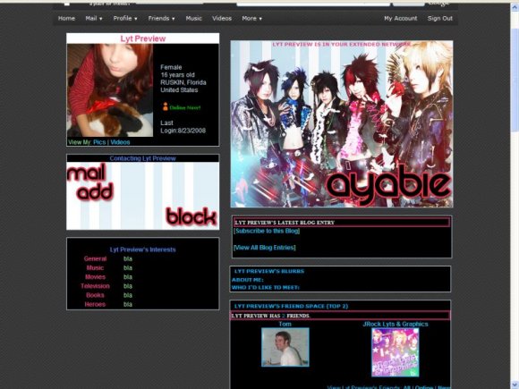Open Lyt Preview's profile photo
Image resolution: width=519 pixels, height=389 pixels.
coord(110,90)
